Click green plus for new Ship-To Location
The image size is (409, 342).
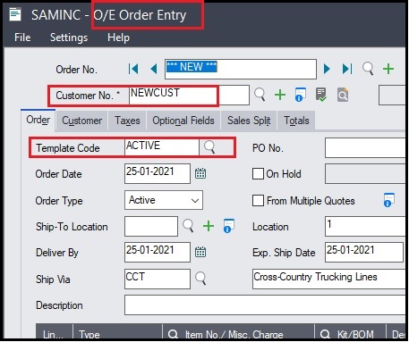click(x=209, y=226)
